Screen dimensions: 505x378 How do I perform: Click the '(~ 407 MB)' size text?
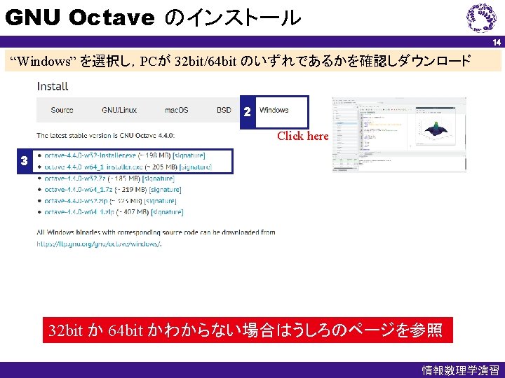click(x=133, y=212)
